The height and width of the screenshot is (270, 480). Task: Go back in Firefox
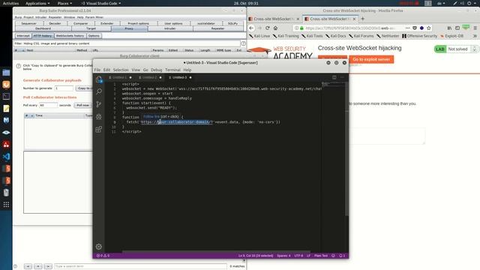click(251, 28)
